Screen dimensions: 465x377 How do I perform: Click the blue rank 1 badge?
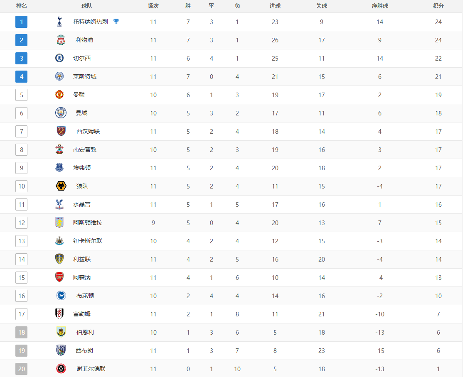pyautogui.click(x=21, y=22)
